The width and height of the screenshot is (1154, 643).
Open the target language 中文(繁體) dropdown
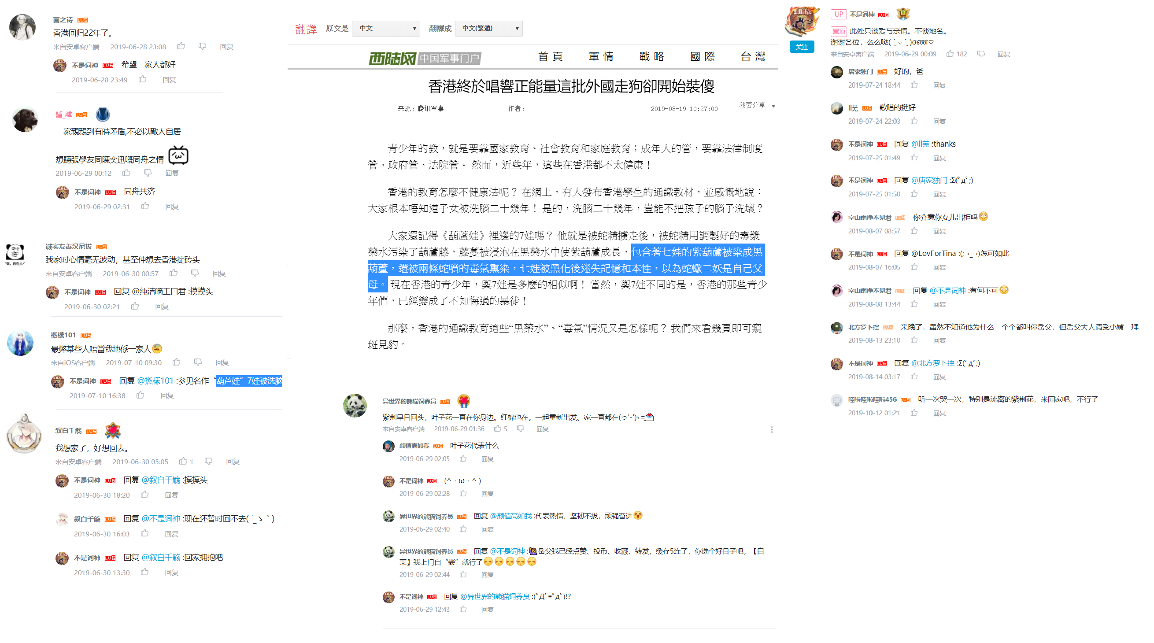tap(489, 28)
